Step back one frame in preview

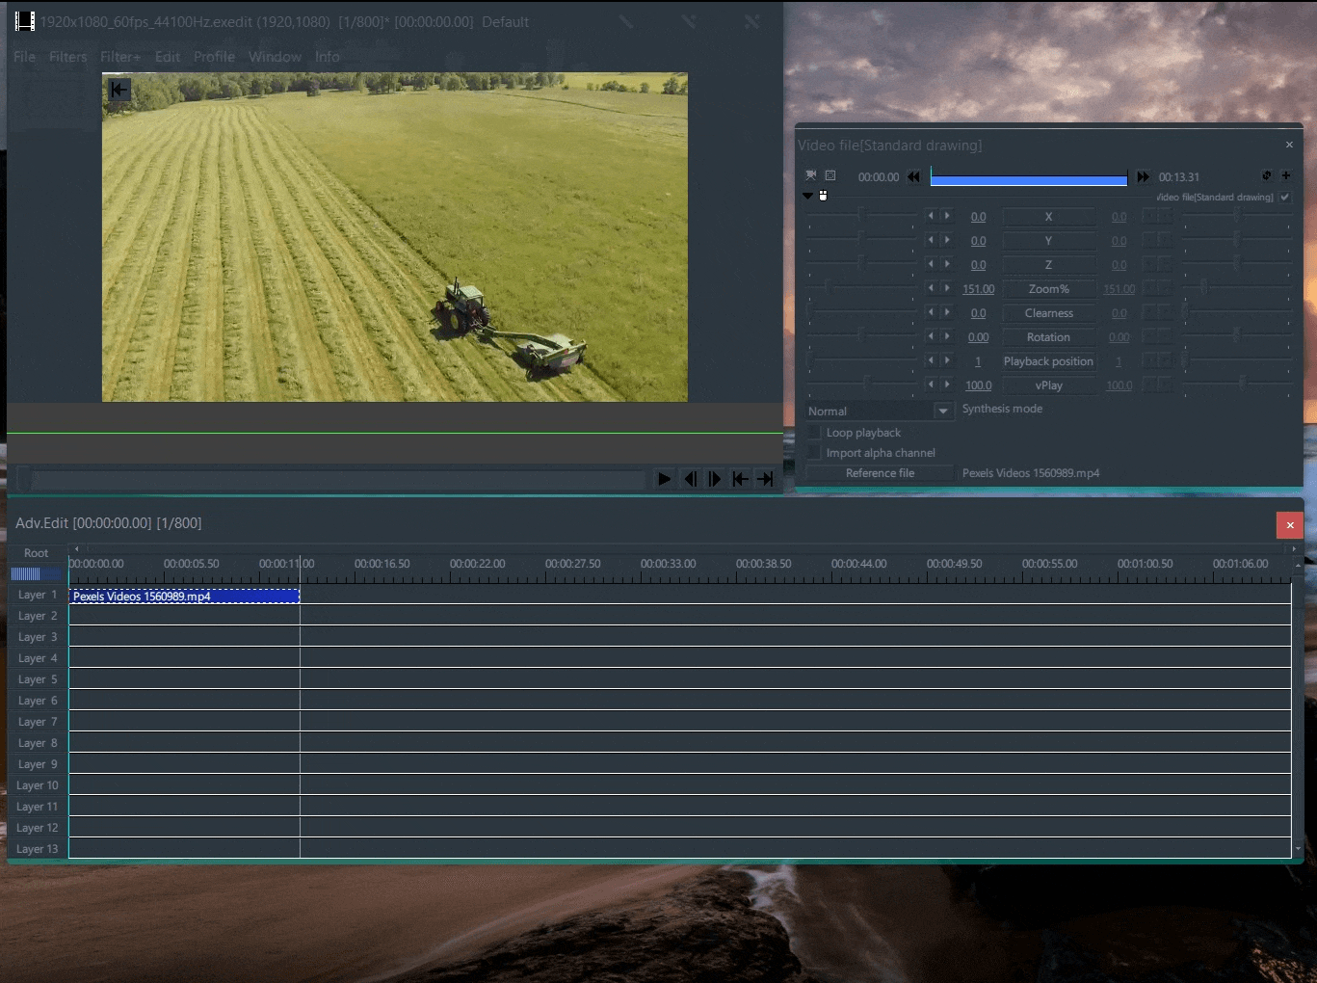point(690,479)
